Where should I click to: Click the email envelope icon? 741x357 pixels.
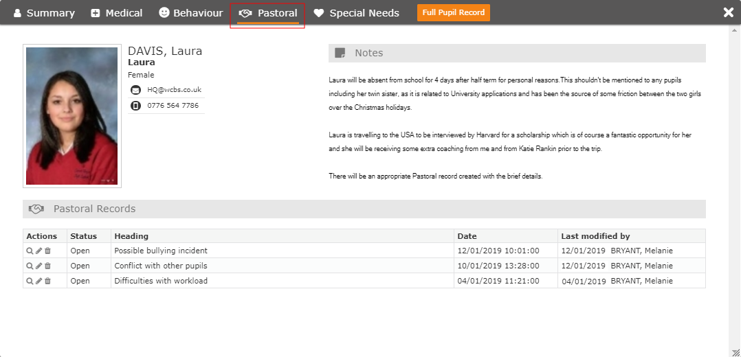[x=135, y=90]
